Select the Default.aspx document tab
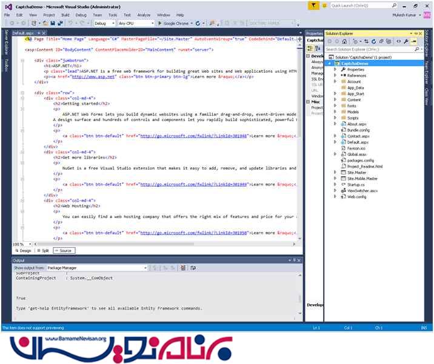Viewport: 434px width, 364px height. click(22, 33)
